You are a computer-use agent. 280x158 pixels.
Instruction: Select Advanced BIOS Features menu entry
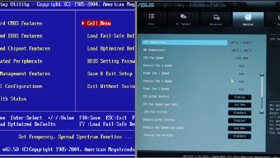pos(21,36)
